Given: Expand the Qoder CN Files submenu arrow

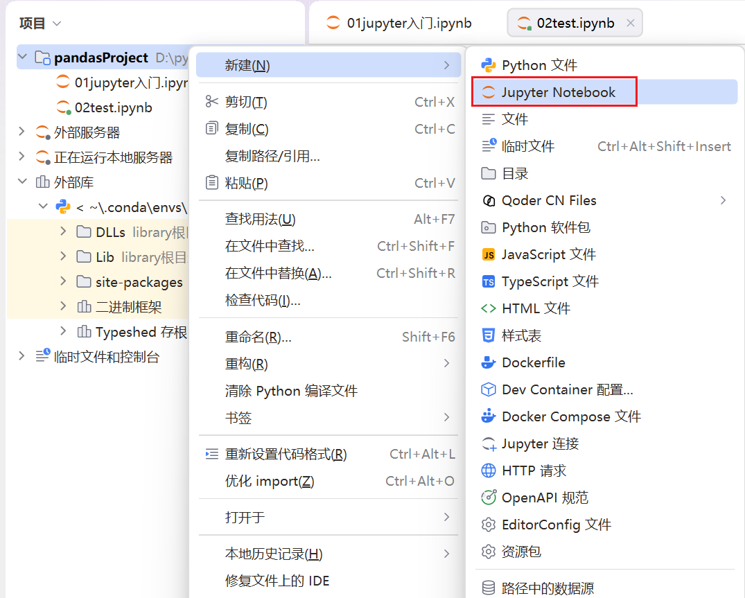Looking at the screenshot, I should 723,200.
